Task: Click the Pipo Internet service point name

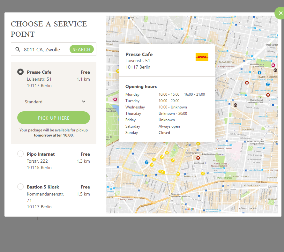Action: click(41, 154)
